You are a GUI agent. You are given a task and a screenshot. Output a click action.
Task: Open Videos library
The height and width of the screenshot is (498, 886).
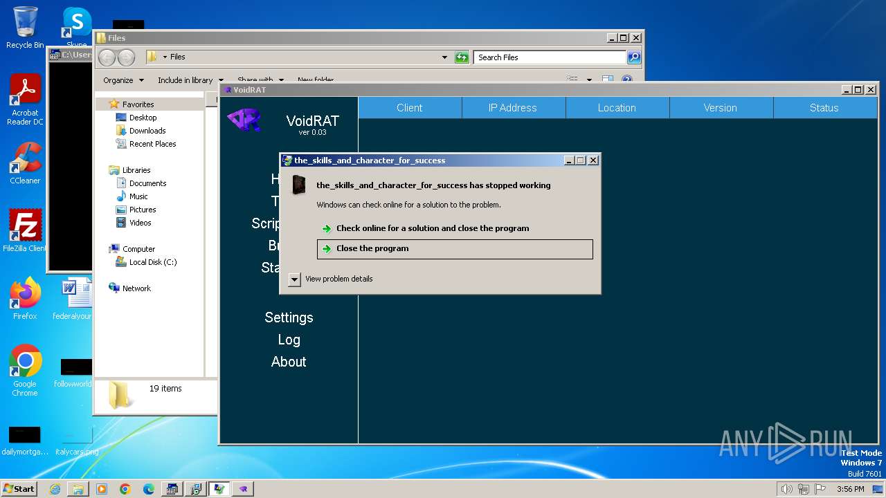(x=140, y=223)
